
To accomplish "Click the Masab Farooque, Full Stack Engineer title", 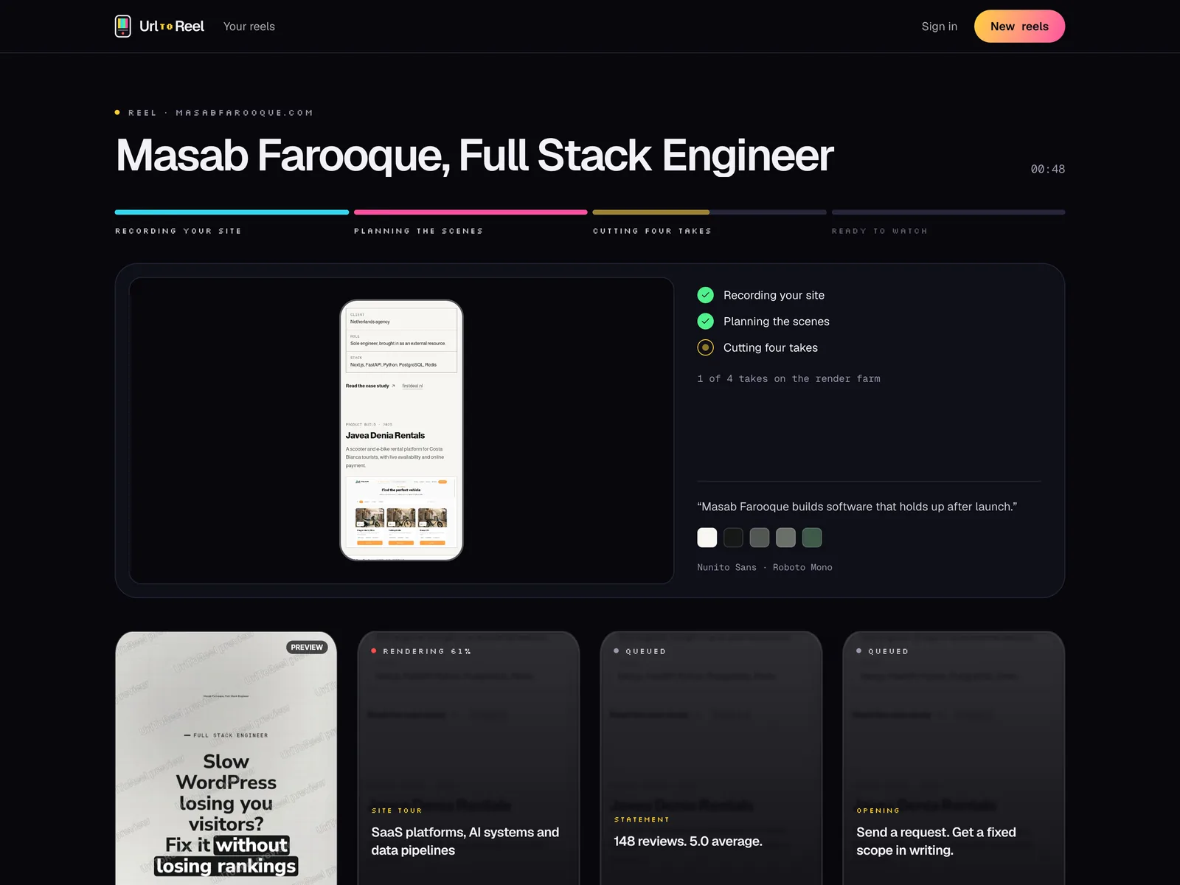I will [474, 155].
